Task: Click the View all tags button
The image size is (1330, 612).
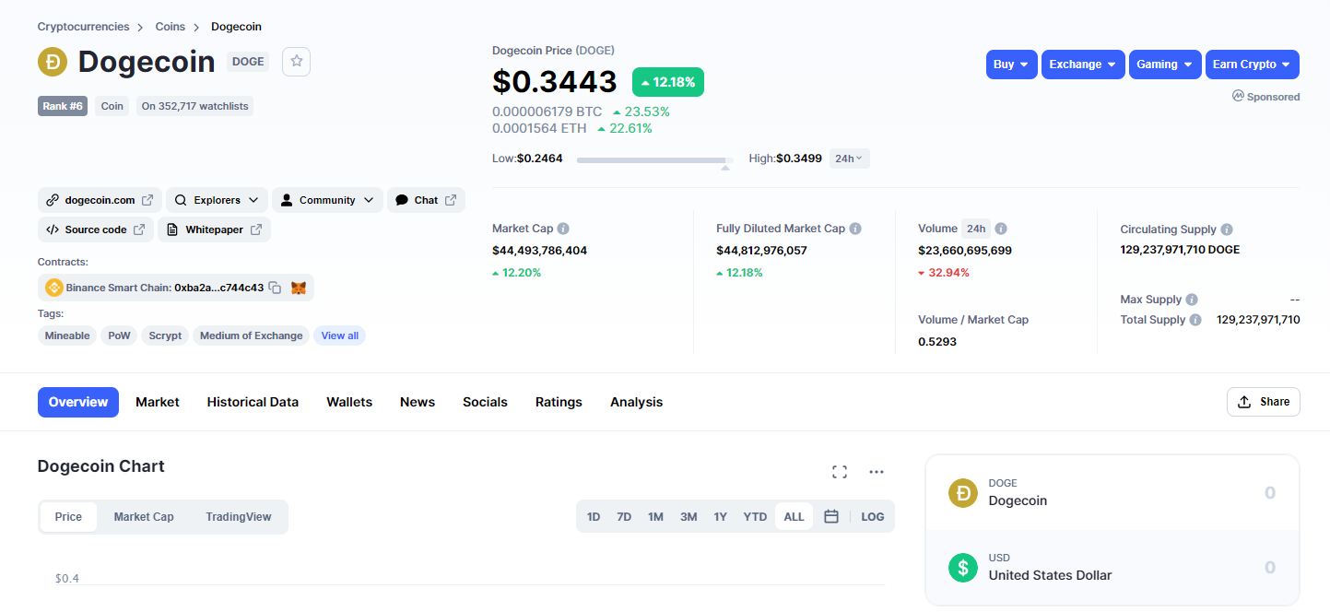Action: [x=340, y=335]
